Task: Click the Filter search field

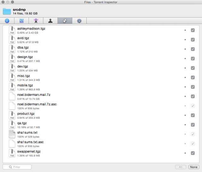Action: (x=17, y=167)
